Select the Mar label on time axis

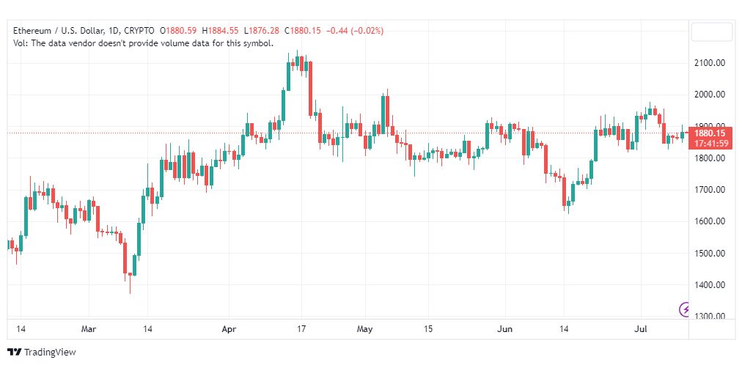pos(89,328)
